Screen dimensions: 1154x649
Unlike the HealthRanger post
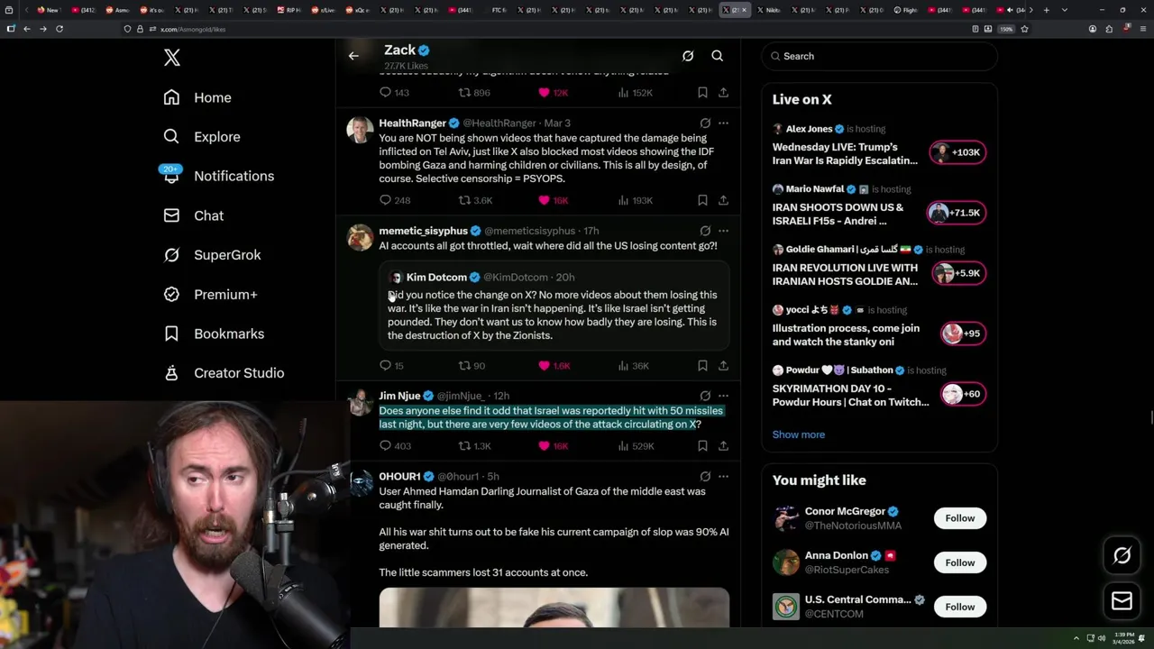point(554,200)
